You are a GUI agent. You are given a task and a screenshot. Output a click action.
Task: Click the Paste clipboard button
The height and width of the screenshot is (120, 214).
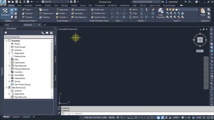[203, 12]
